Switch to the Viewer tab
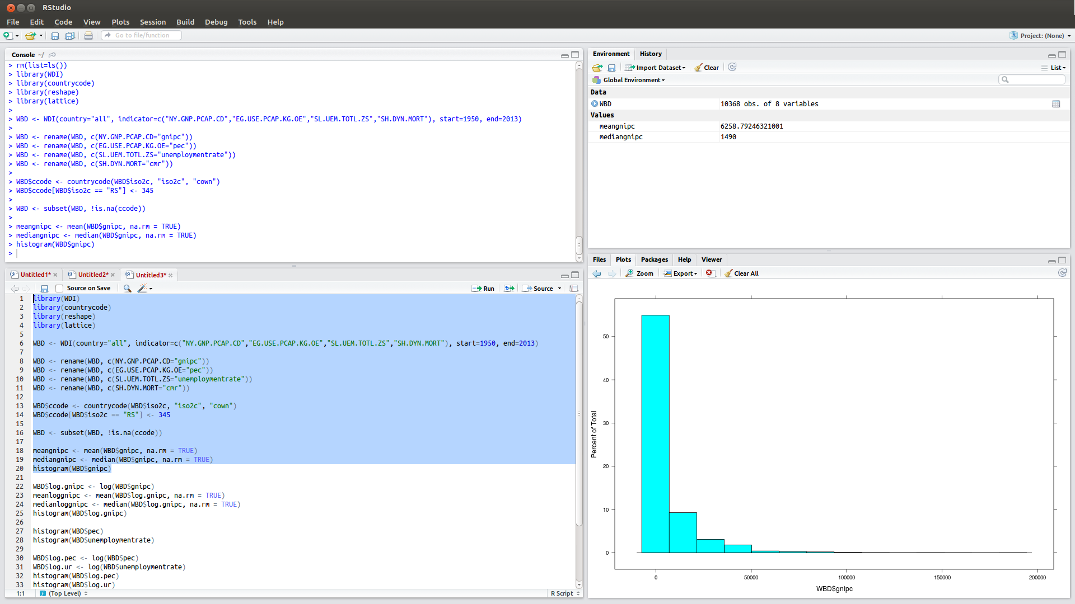Image resolution: width=1075 pixels, height=604 pixels. coord(712,260)
